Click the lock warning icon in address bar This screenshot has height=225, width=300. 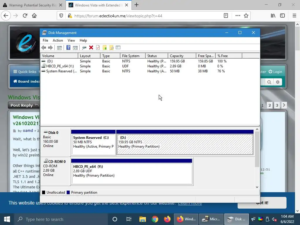pos(70,16)
